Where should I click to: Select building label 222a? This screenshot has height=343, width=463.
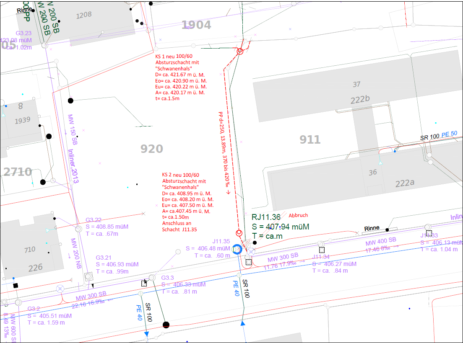(x=404, y=183)
